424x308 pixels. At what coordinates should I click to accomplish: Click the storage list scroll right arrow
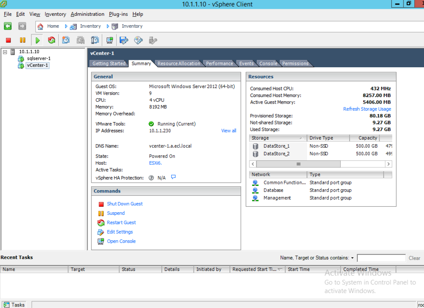[388, 164]
